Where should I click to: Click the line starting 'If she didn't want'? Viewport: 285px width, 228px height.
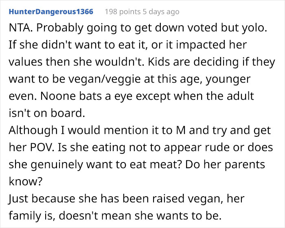click(x=128, y=45)
